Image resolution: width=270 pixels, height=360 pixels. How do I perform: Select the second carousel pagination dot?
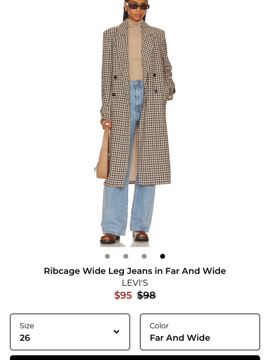[126, 256]
